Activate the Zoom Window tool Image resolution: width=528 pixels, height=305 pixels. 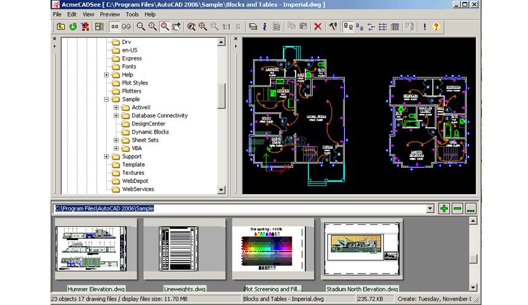[x=164, y=26]
